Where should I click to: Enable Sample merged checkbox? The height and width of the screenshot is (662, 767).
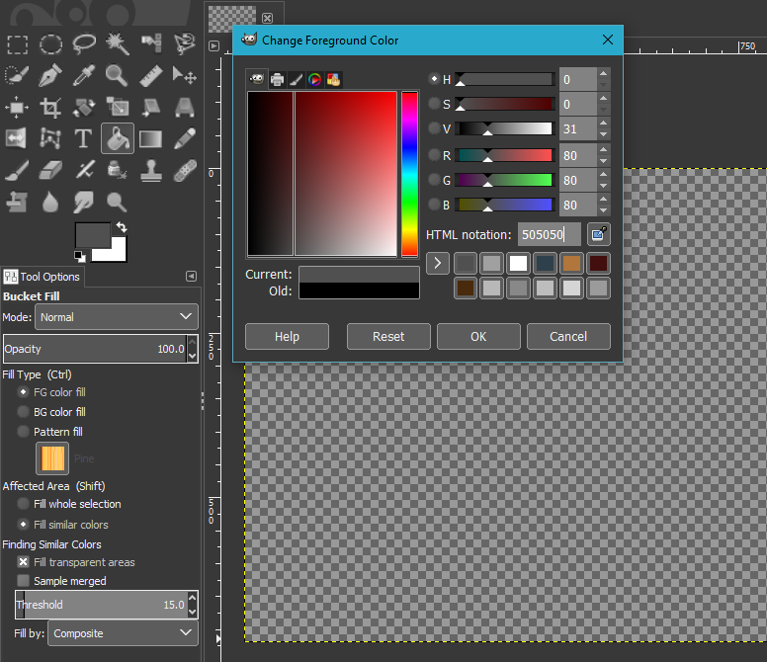pos(23,580)
